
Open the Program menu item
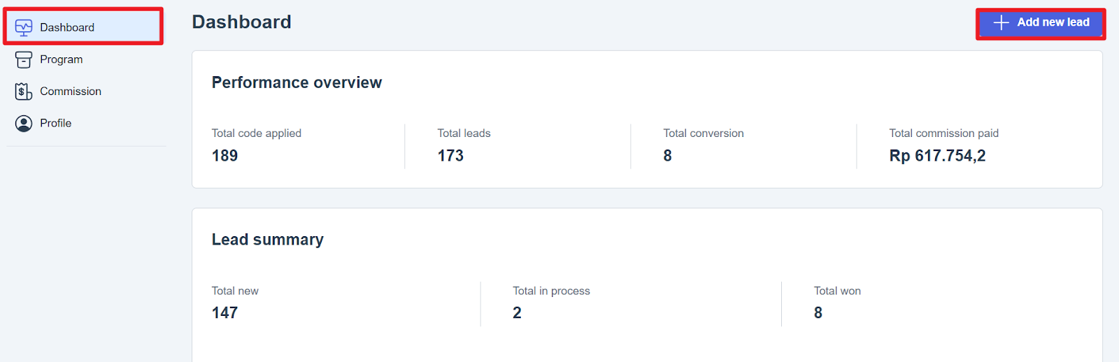[61, 59]
